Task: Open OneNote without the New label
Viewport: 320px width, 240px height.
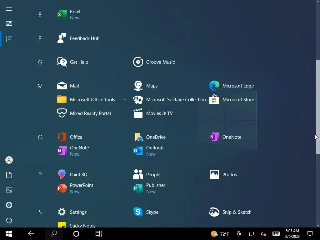Action: pyautogui.click(x=226, y=137)
